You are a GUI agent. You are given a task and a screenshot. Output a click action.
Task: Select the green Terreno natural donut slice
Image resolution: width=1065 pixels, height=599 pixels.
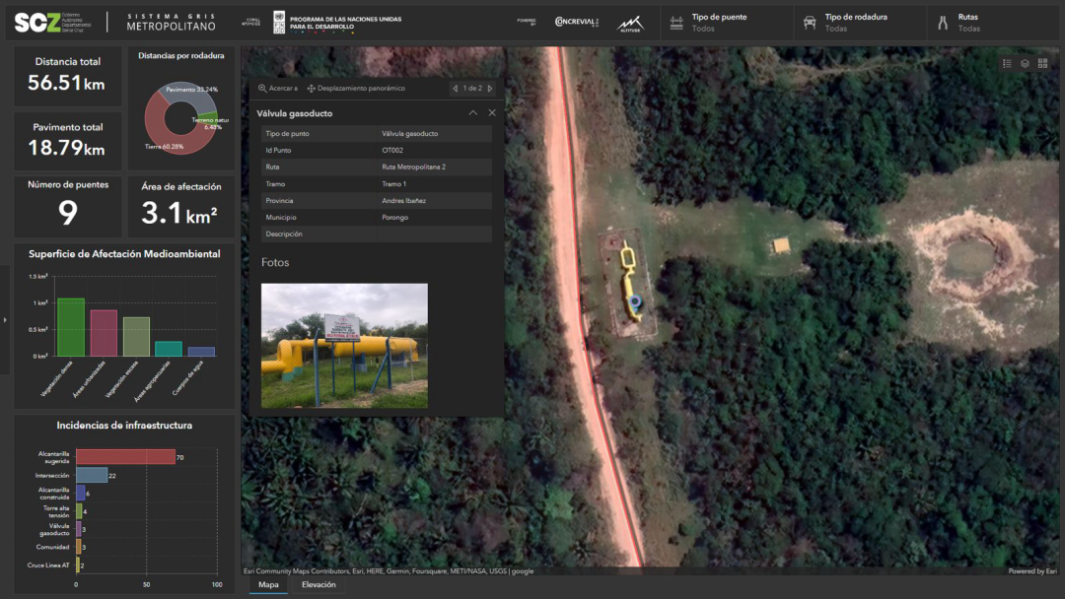point(210,117)
